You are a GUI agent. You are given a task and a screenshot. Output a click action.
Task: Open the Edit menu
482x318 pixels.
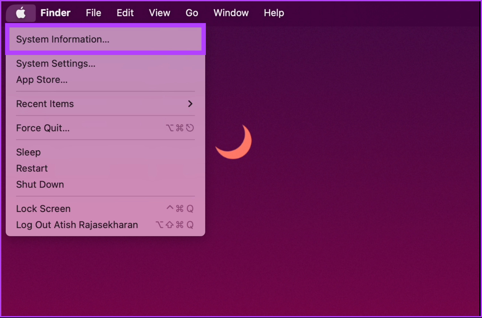[125, 13]
